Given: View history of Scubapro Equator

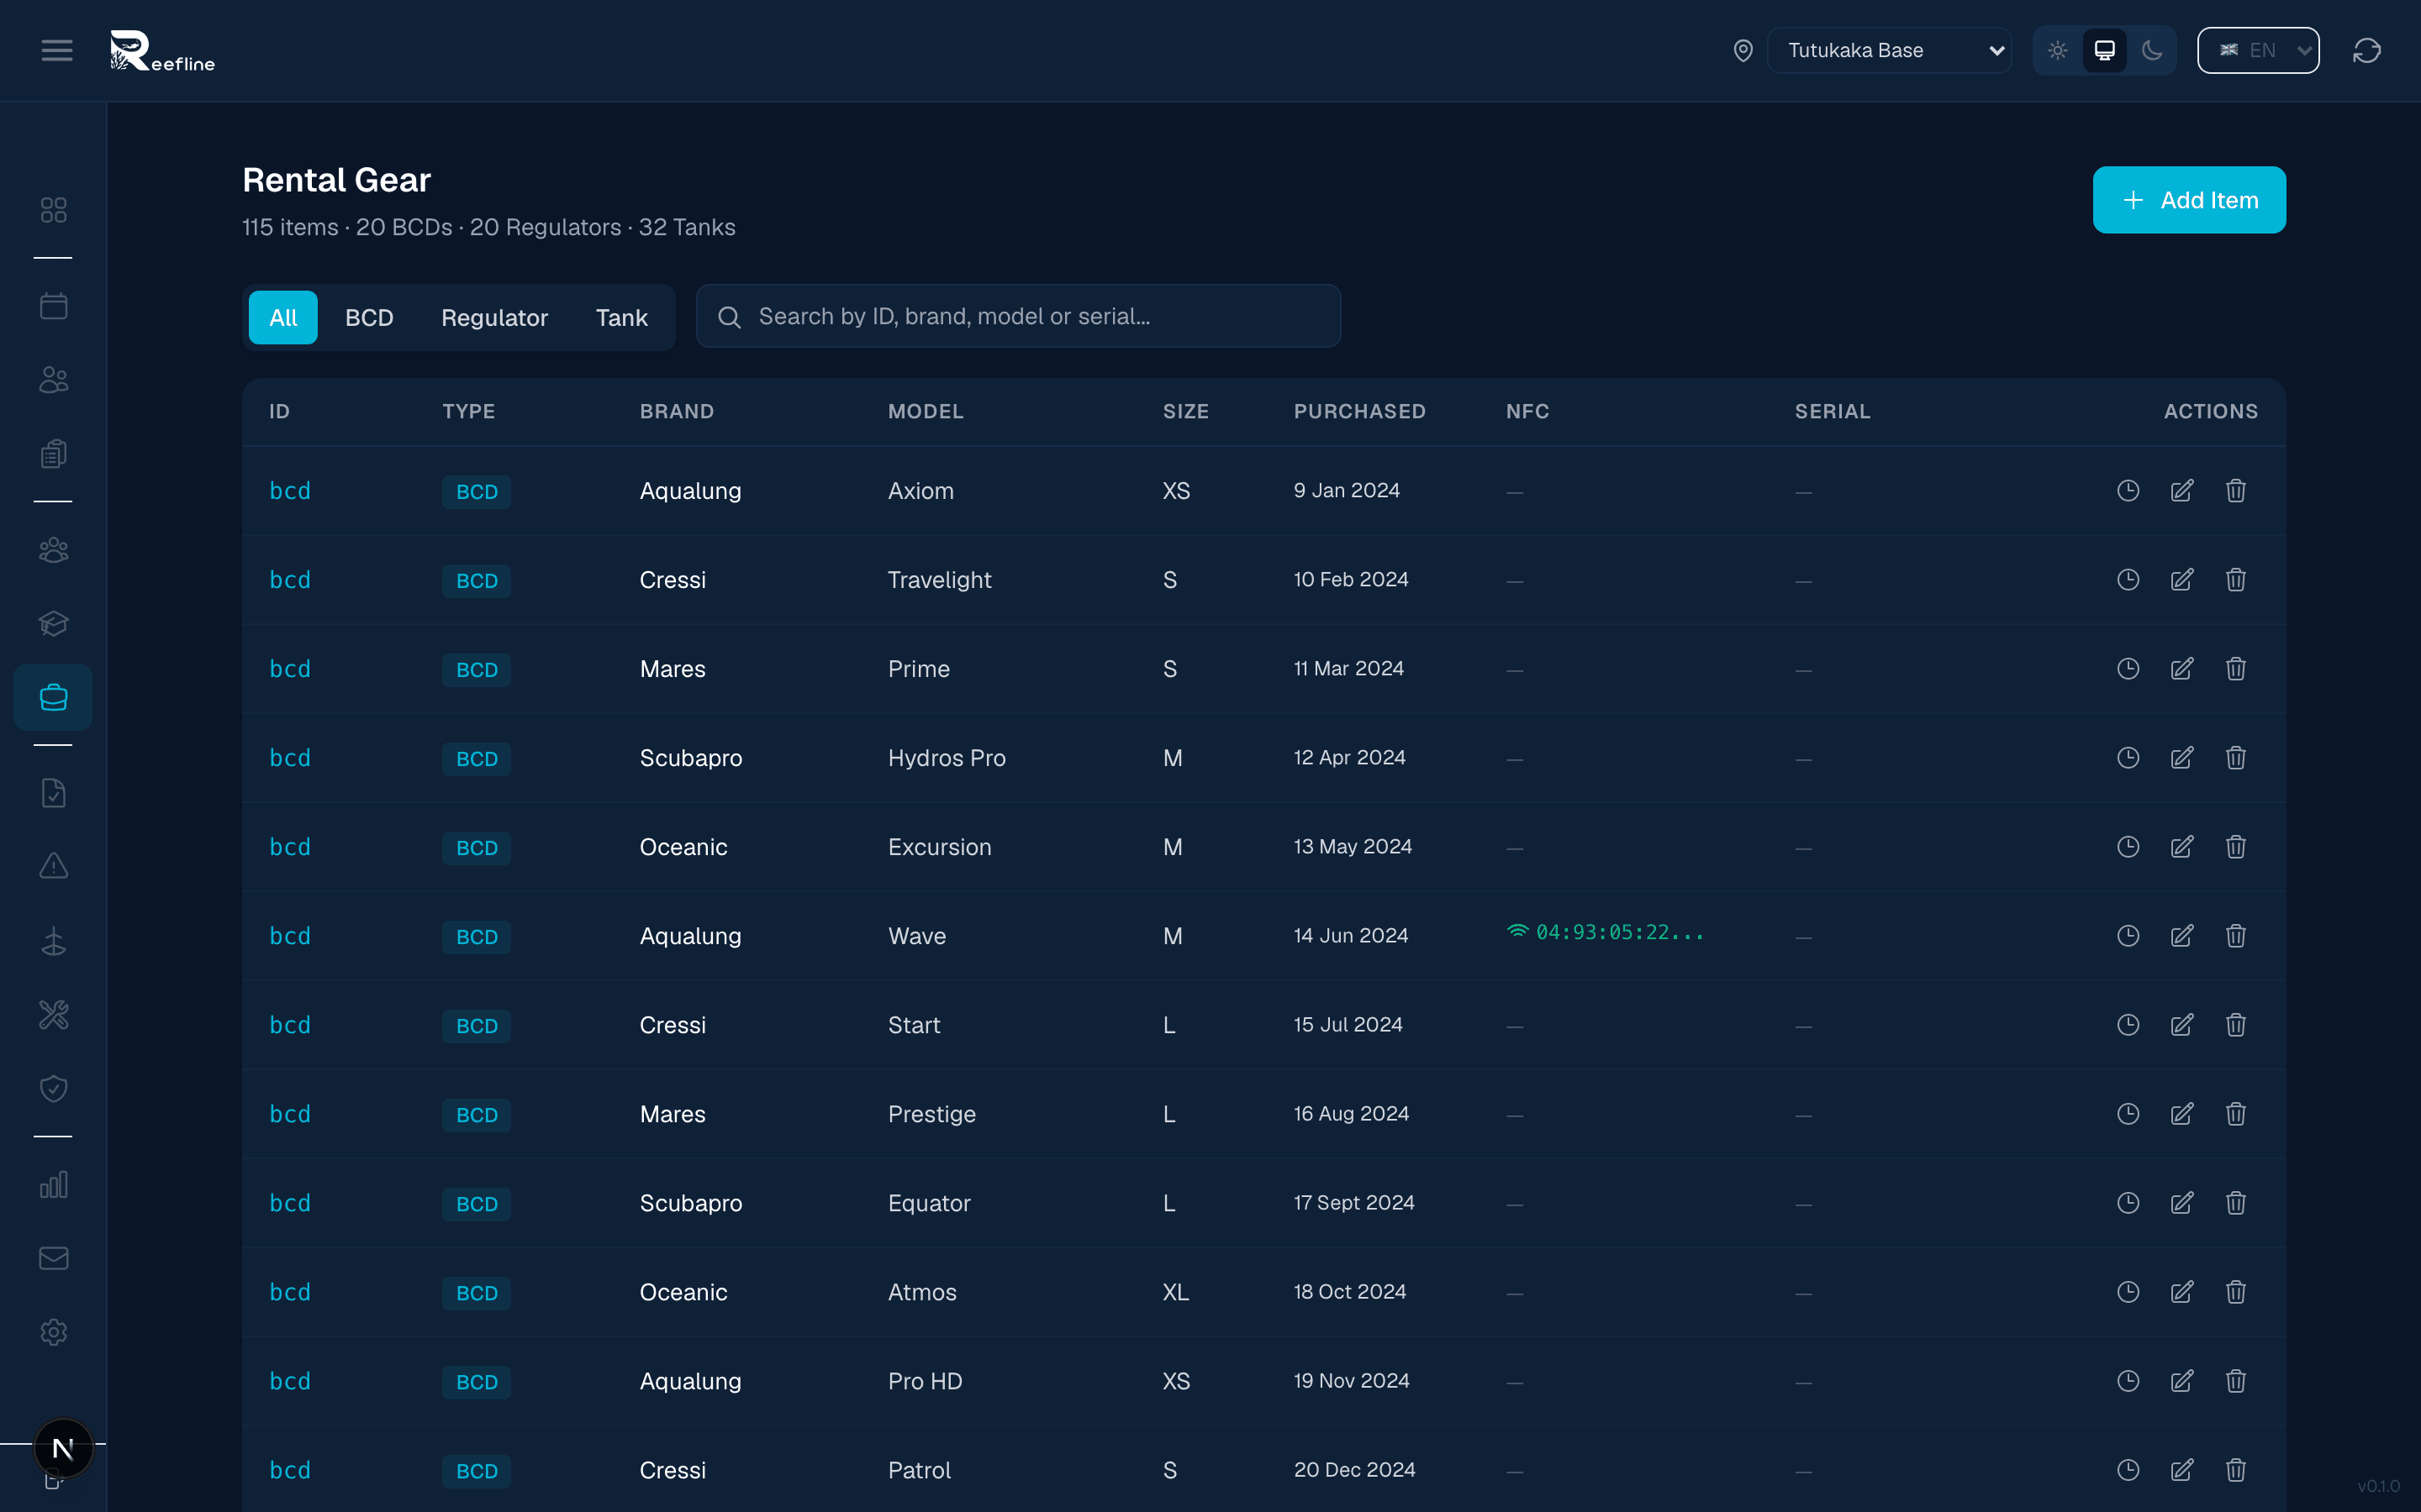Looking at the screenshot, I should tap(2128, 1202).
